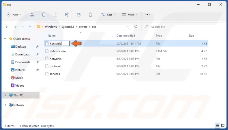Screen dimensions: 228x130
Task: Open Music in Quick access
Action: click(x=19, y=78)
